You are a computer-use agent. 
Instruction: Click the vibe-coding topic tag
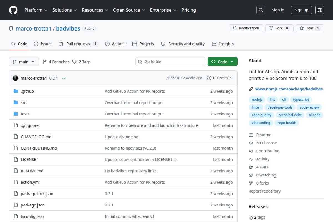tap(261, 123)
